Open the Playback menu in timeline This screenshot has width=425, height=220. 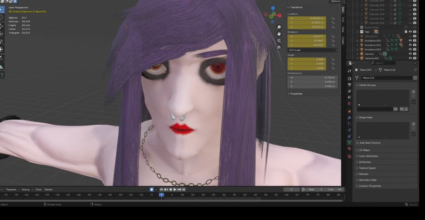click(x=11, y=189)
